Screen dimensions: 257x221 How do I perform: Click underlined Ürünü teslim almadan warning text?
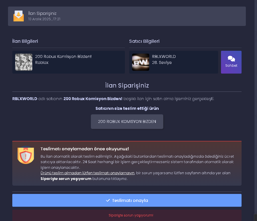click(87, 173)
